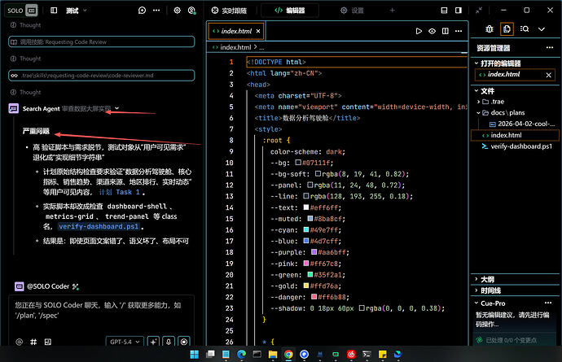Open the search panel icon in sidebar
The width and height of the screenshot is (562, 362).
525,28
